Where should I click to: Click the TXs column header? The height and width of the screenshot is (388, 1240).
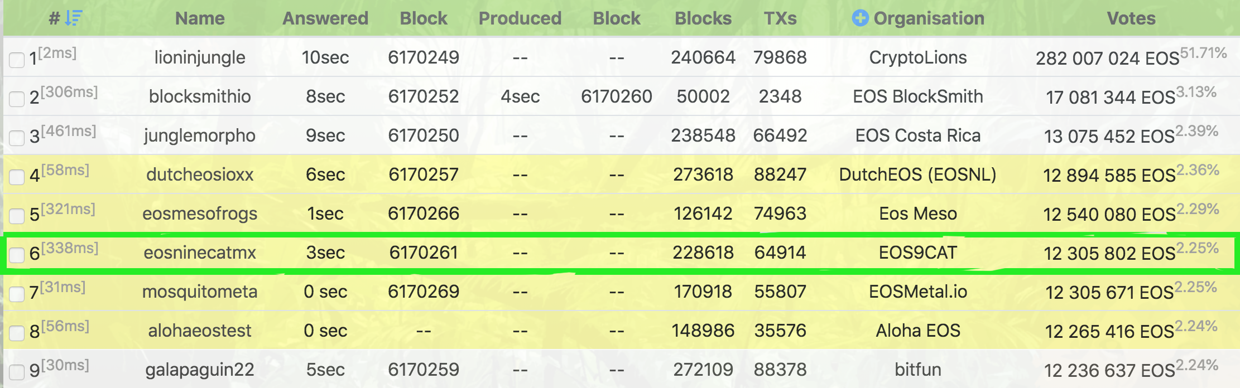point(780,18)
